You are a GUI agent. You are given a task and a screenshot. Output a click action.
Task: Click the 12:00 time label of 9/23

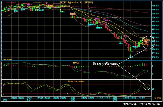(x=133, y=98)
